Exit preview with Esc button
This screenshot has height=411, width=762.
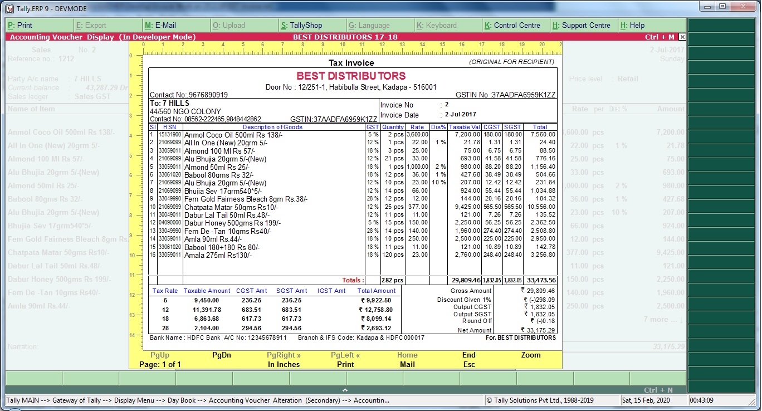pos(469,364)
